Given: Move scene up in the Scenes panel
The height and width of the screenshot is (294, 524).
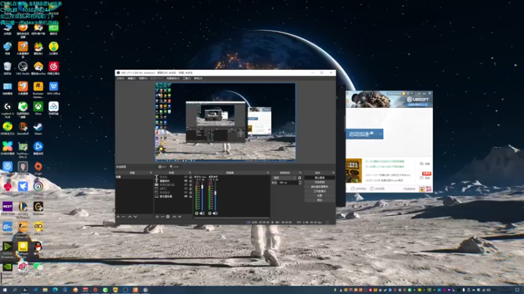Looking at the screenshot, I should point(130,217).
